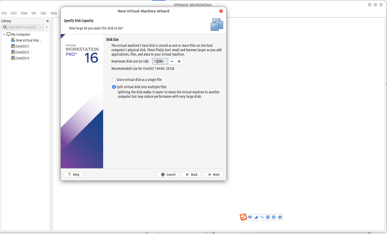Viewport: 387px width, 234px height.
Task: Open the Help menu in menu bar
Action: 54,13
